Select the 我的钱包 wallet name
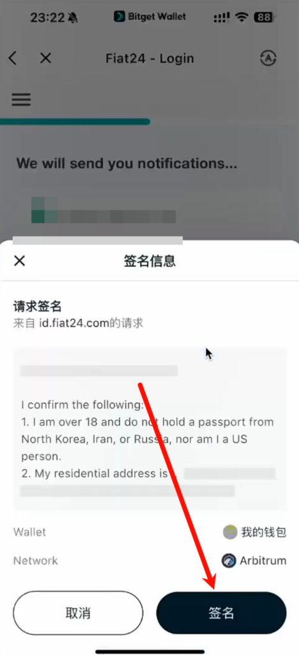This screenshot has height=655, width=299. tap(264, 532)
